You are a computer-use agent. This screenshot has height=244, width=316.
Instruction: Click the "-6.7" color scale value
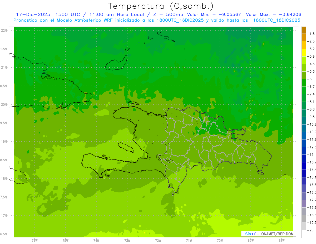coord(311,87)
